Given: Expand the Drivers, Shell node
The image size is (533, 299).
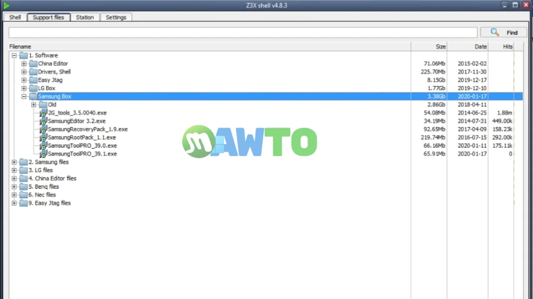Looking at the screenshot, I should click(24, 72).
